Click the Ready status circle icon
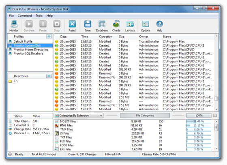Screen dimensions: 227x165 click(x=10, y=154)
